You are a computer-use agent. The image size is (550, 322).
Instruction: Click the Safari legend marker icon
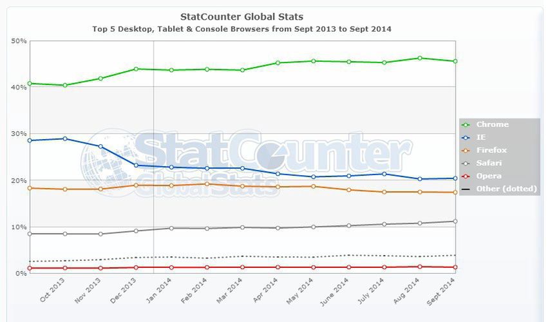tap(466, 163)
